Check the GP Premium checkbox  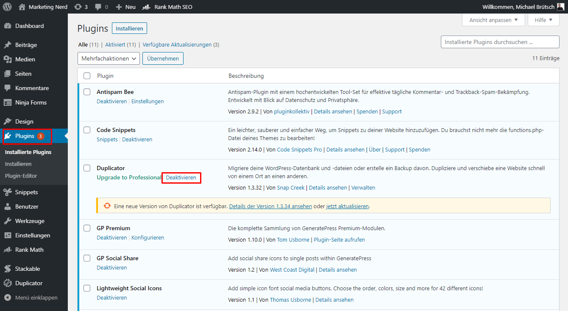tap(87, 228)
